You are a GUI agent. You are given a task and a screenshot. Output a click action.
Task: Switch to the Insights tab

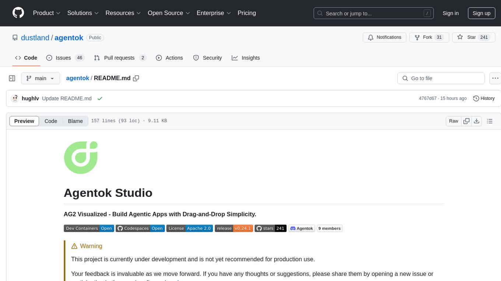pos(246,58)
